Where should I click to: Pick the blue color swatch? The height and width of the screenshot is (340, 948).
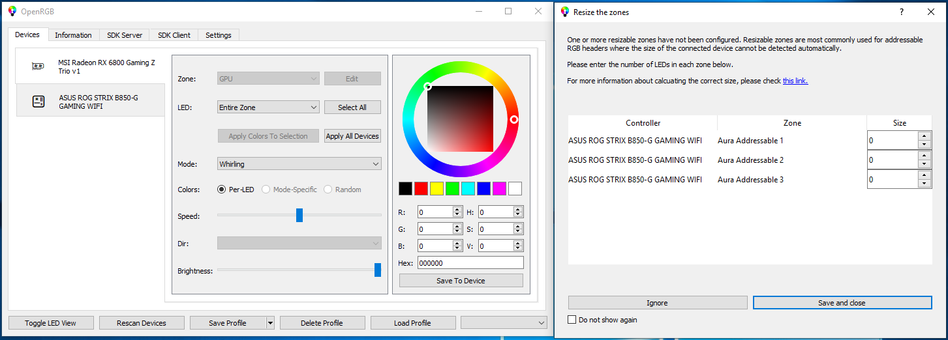(x=484, y=188)
